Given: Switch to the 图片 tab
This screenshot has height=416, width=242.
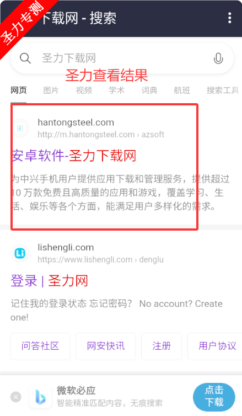Looking at the screenshot, I should [x=51, y=90].
